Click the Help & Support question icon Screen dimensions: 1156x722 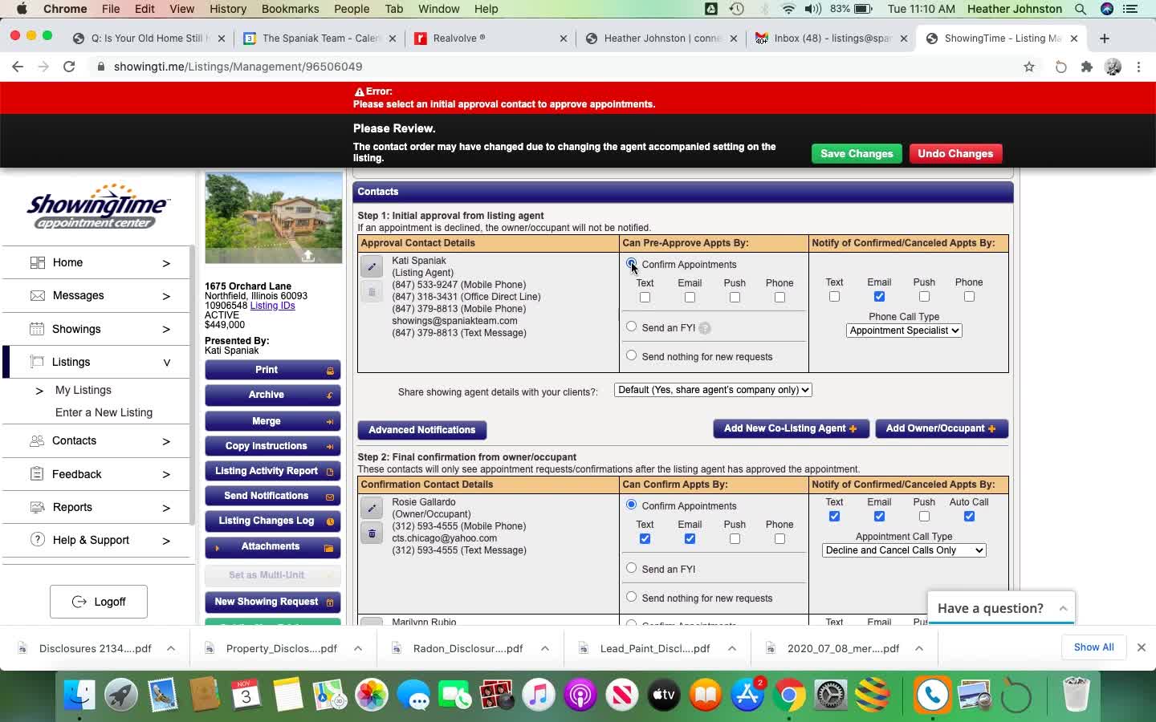(37, 540)
